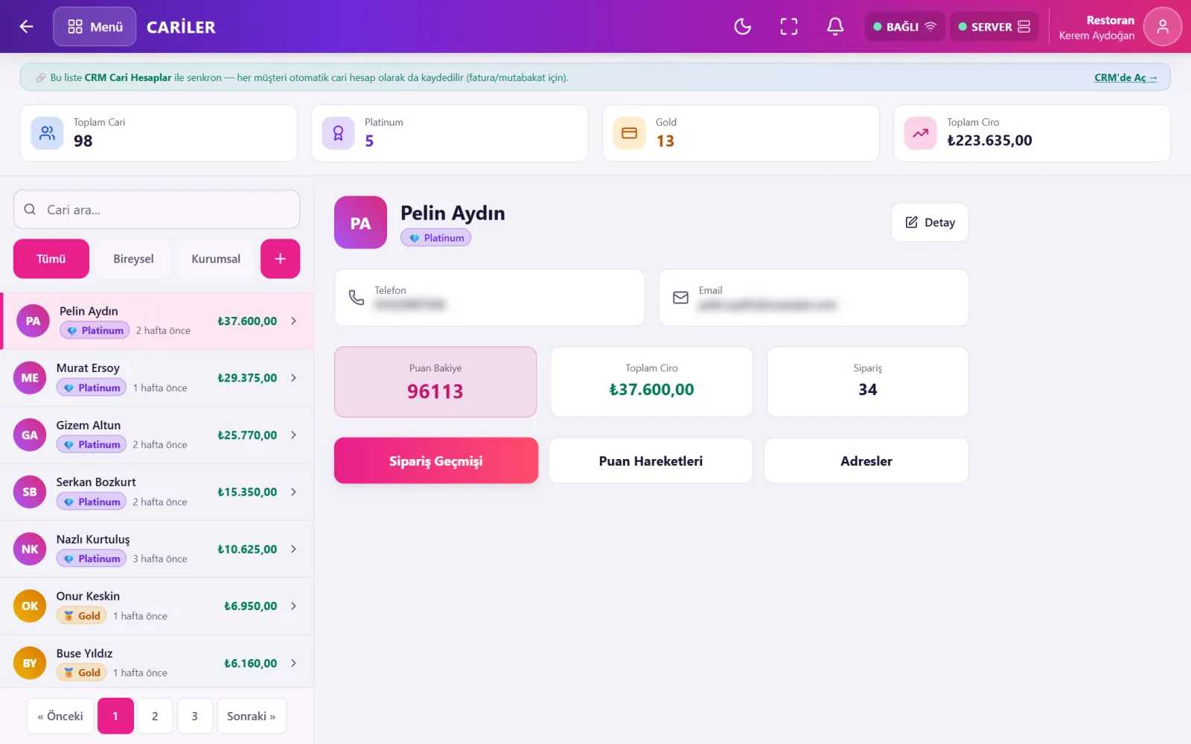Go to page 2
This screenshot has height=744, width=1191.
(x=155, y=716)
